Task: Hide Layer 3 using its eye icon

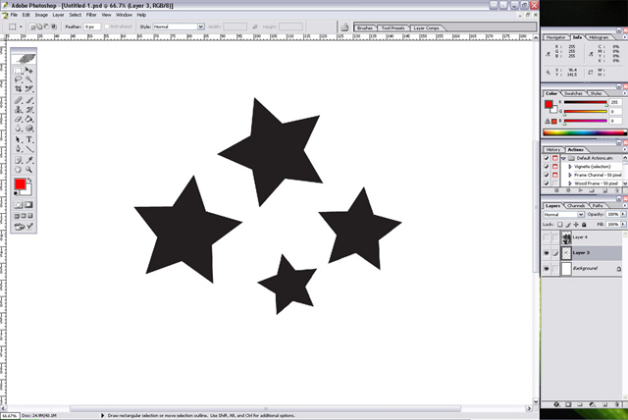Action: pos(547,253)
